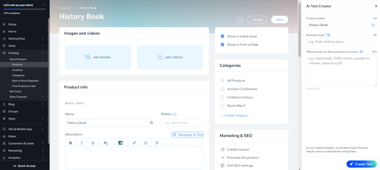Check the Ancient Civilizations category
The width and height of the screenshot is (380, 170).
(x=222, y=89)
